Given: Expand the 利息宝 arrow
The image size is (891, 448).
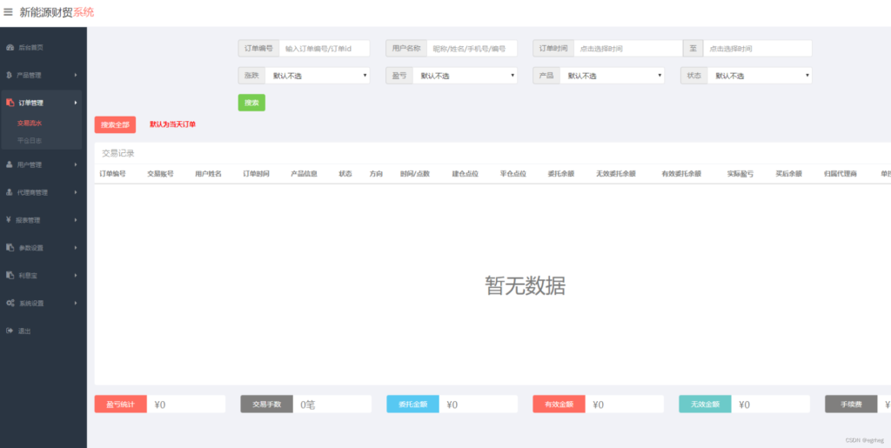Looking at the screenshot, I should click(76, 276).
